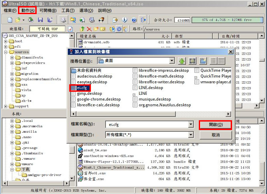Open the dropdown arrow beside Open icon

pos(23,20)
